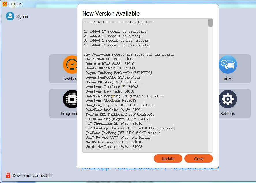Click the Besturn B70S 2022- 24C16 entry

coord(110,64)
